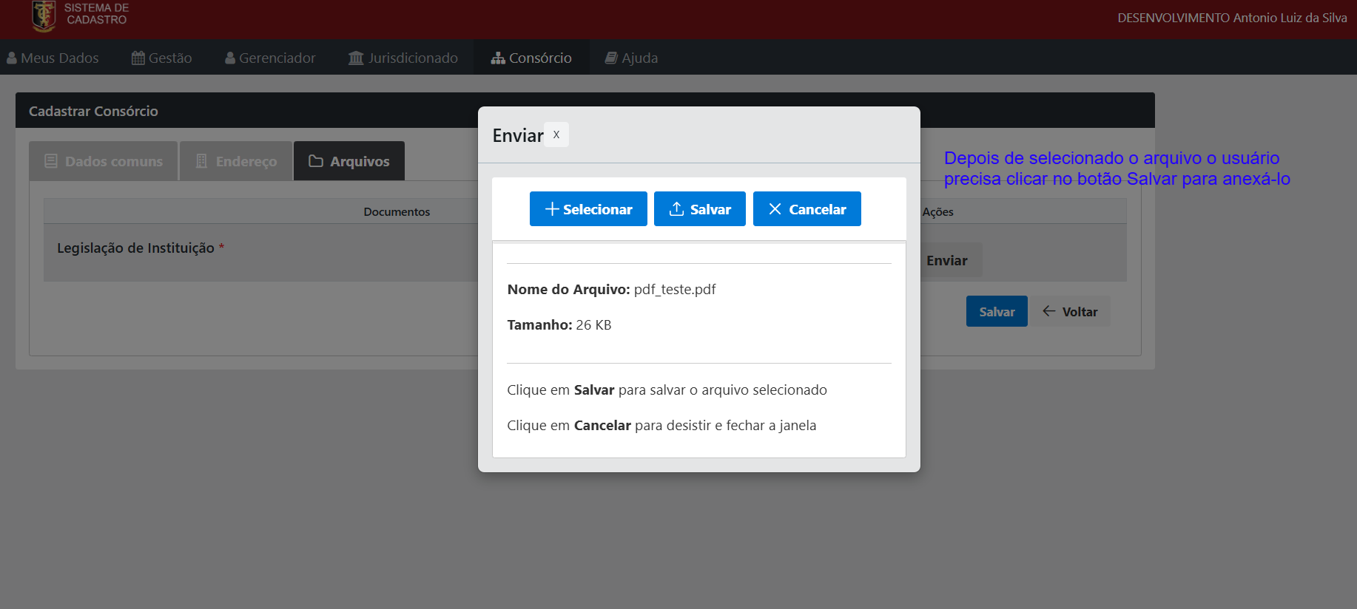Close the Enviar dialog with the x button
The image size is (1357, 609).
[x=556, y=135]
